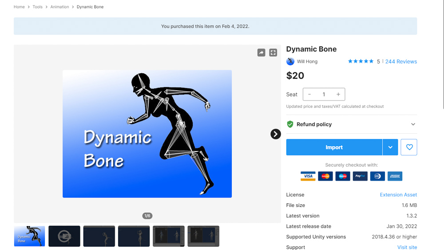Open Will Hong publisher page
Image resolution: width=444 pixels, height=250 pixels.
(307, 61)
